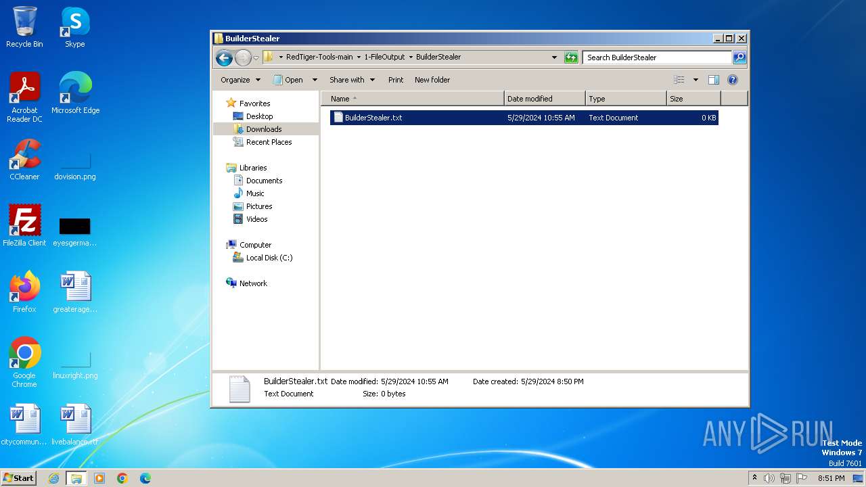The width and height of the screenshot is (866, 487).
Task: Go back with the Explorer back arrow
Action: pyautogui.click(x=225, y=58)
